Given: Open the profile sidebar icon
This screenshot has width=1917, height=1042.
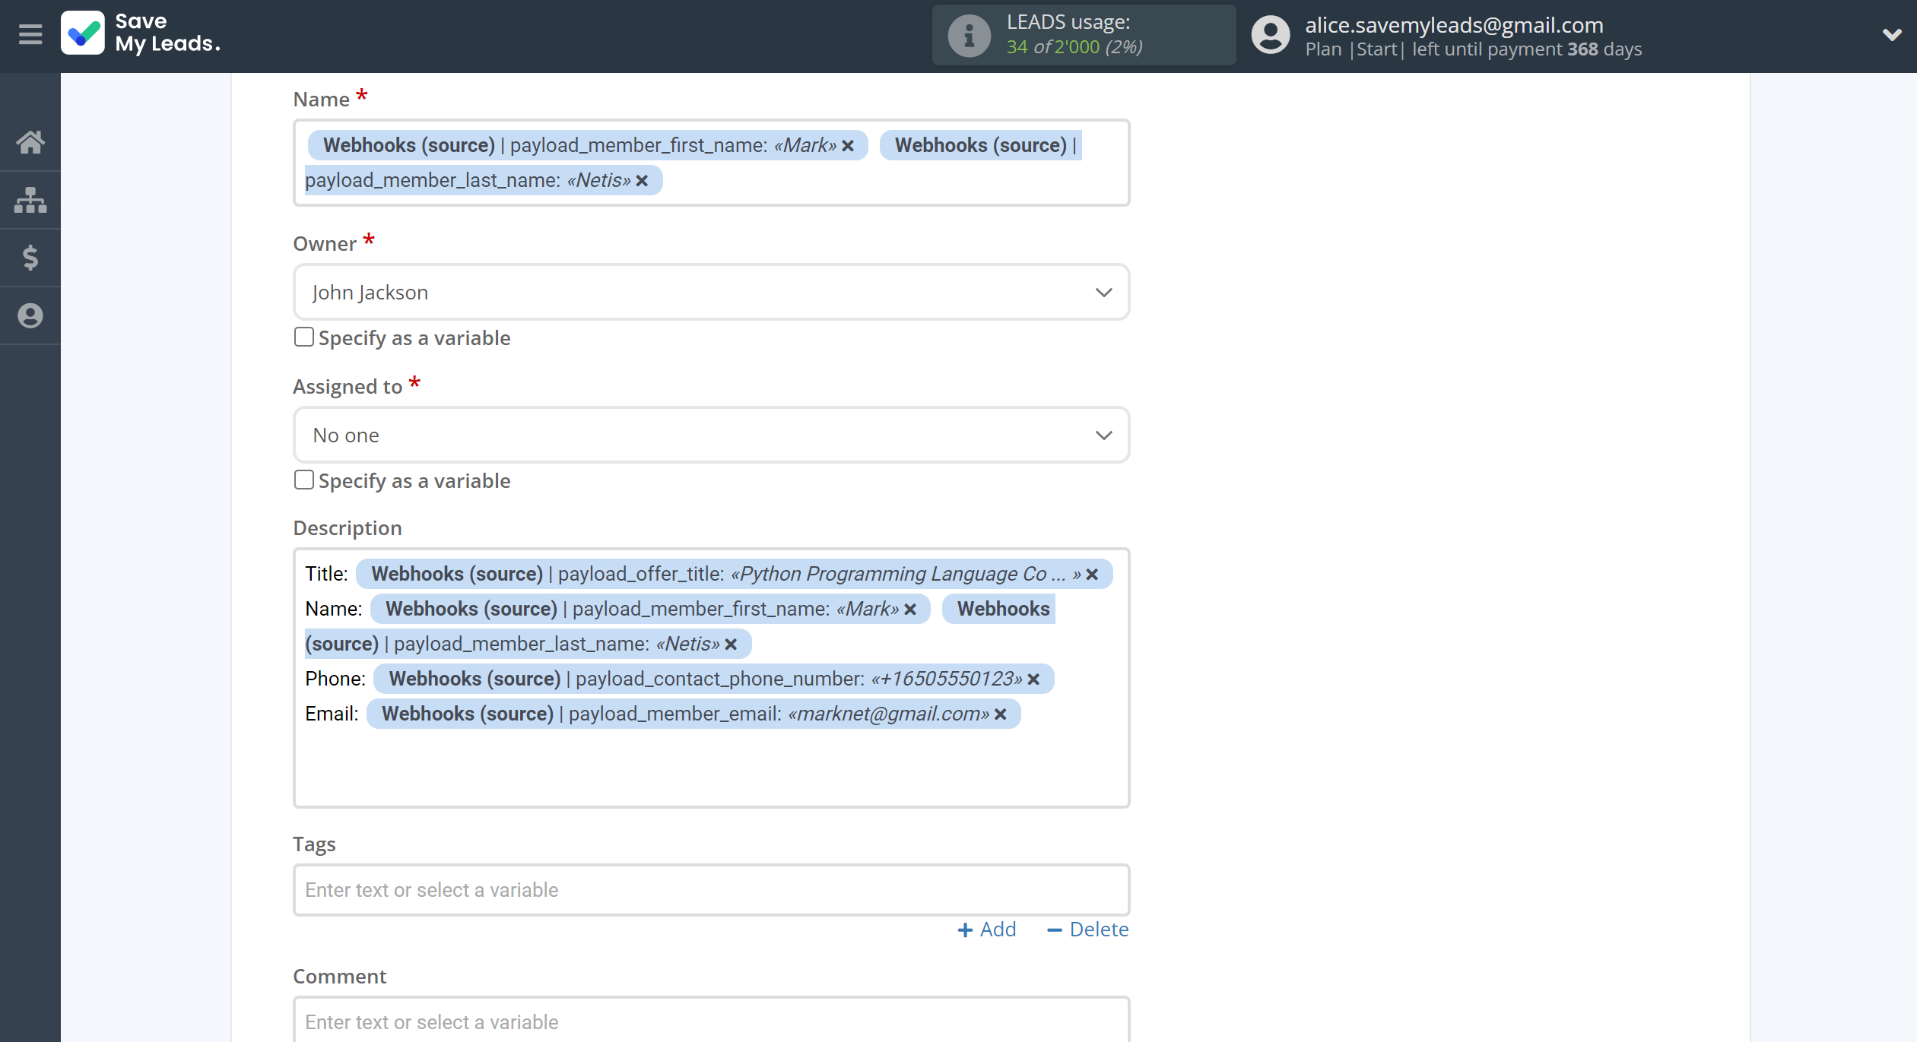Looking at the screenshot, I should click(x=30, y=315).
